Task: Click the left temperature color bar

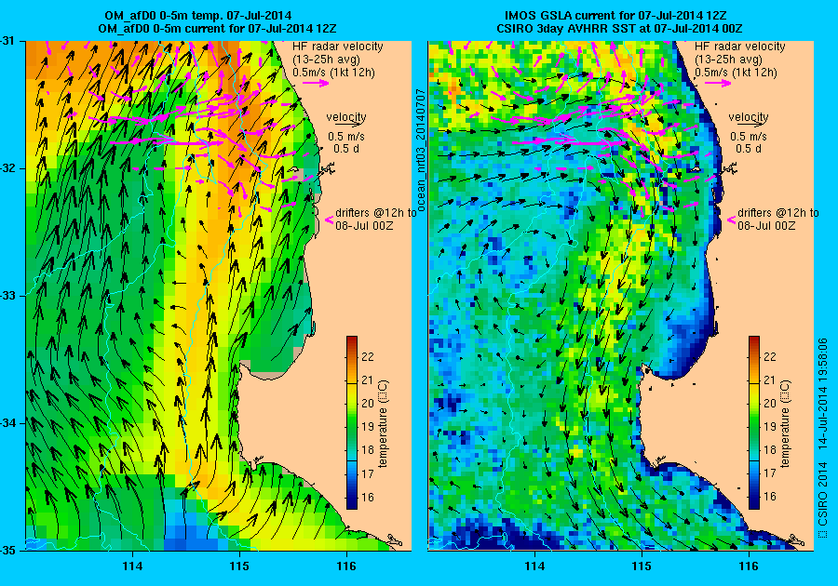Action: [352, 422]
